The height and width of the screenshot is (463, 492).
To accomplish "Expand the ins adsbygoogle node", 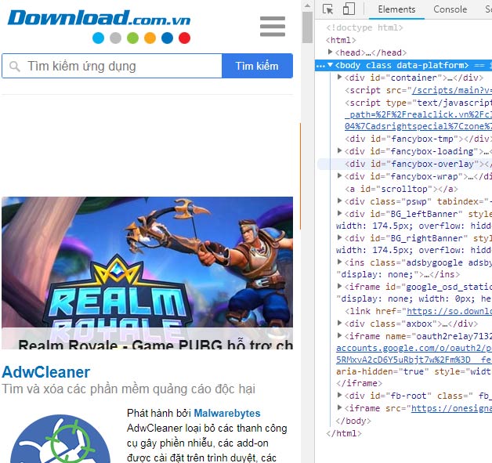I will [339, 262].
